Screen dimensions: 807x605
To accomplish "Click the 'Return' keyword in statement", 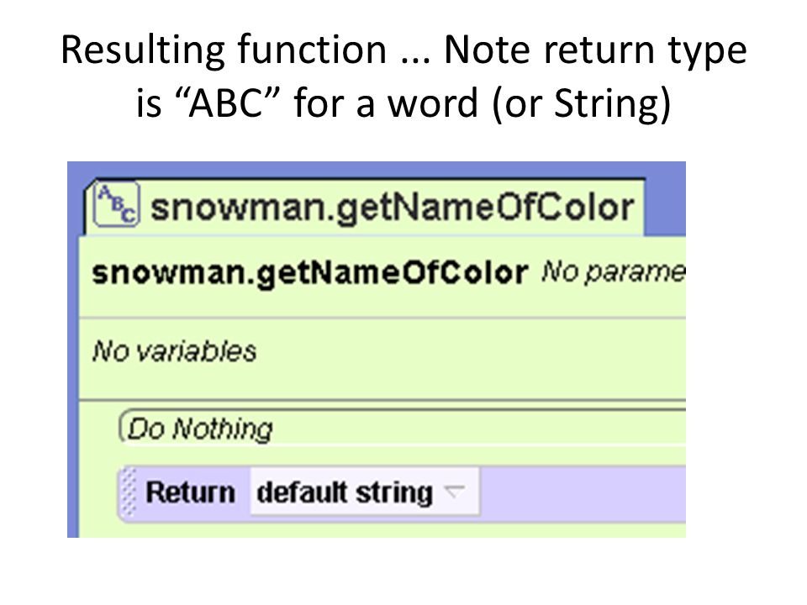I will (x=191, y=492).
